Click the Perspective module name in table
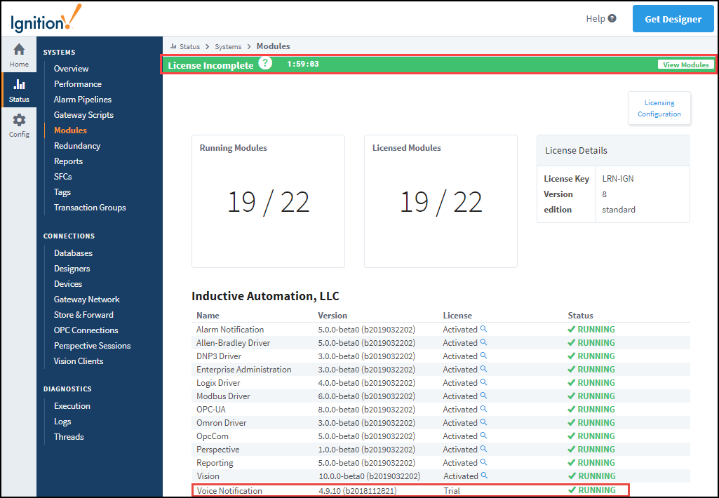The height and width of the screenshot is (498, 719). click(x=218, y=450)
